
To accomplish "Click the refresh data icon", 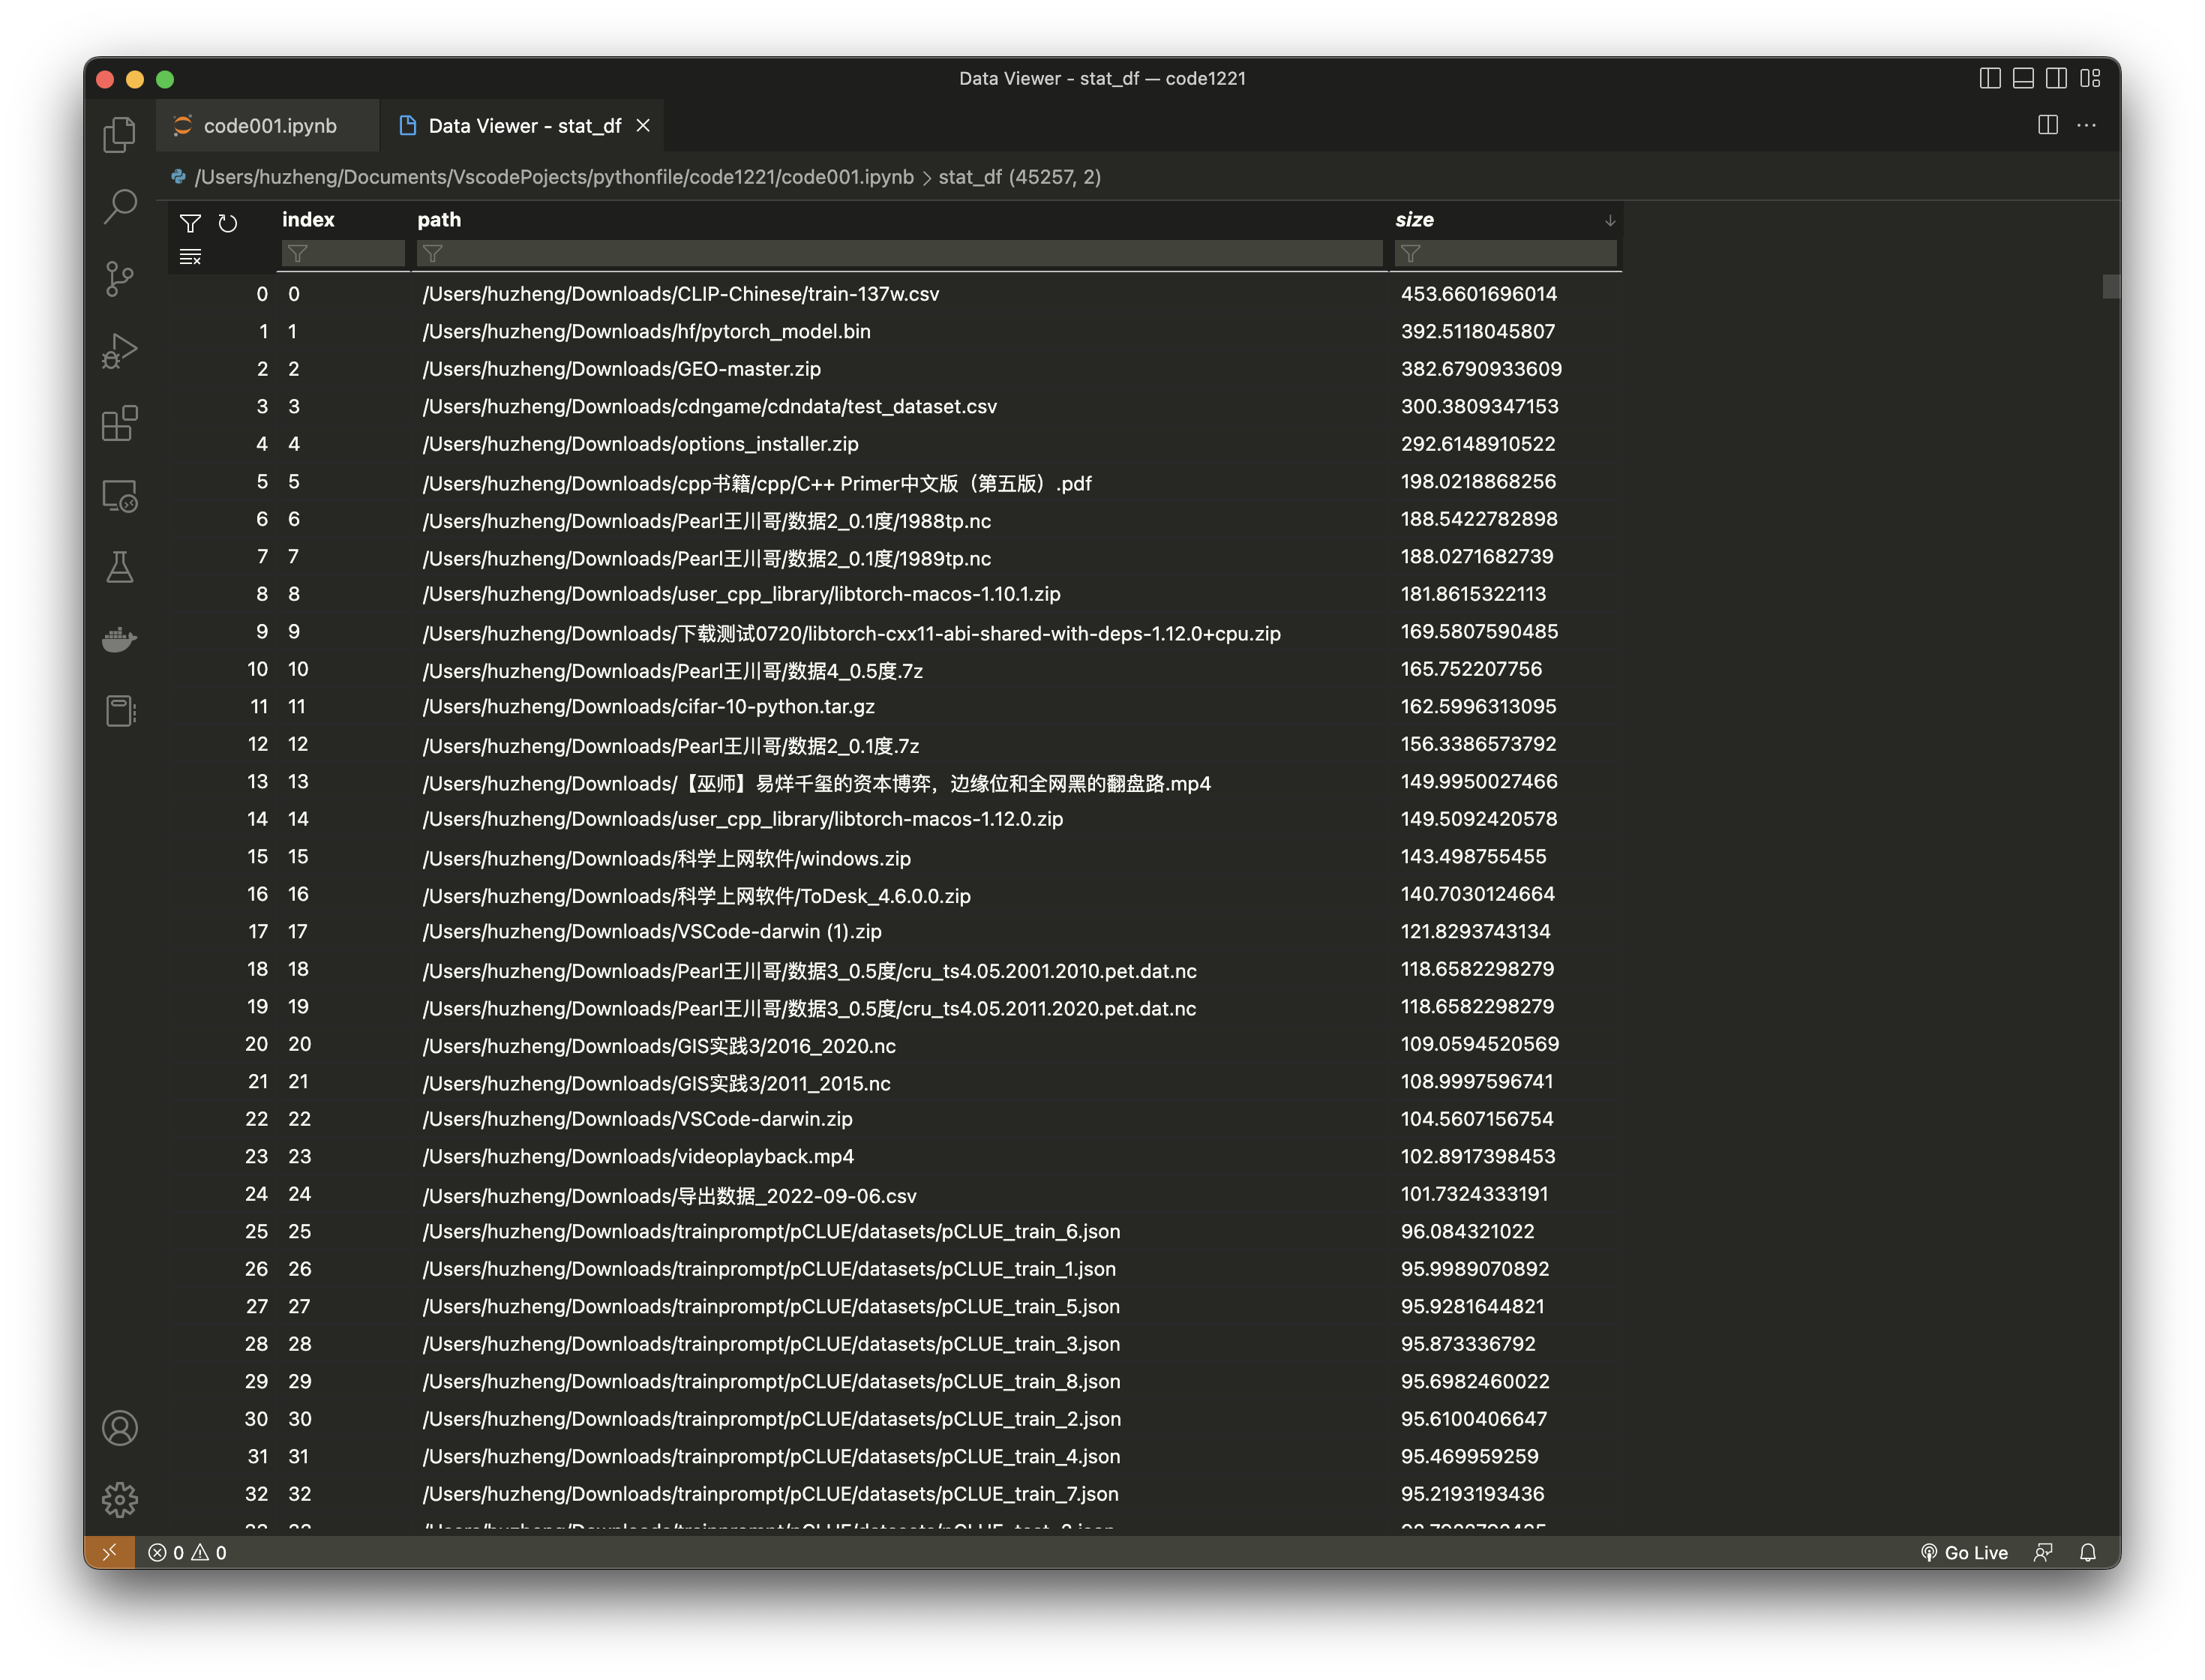I will (228, 223).
